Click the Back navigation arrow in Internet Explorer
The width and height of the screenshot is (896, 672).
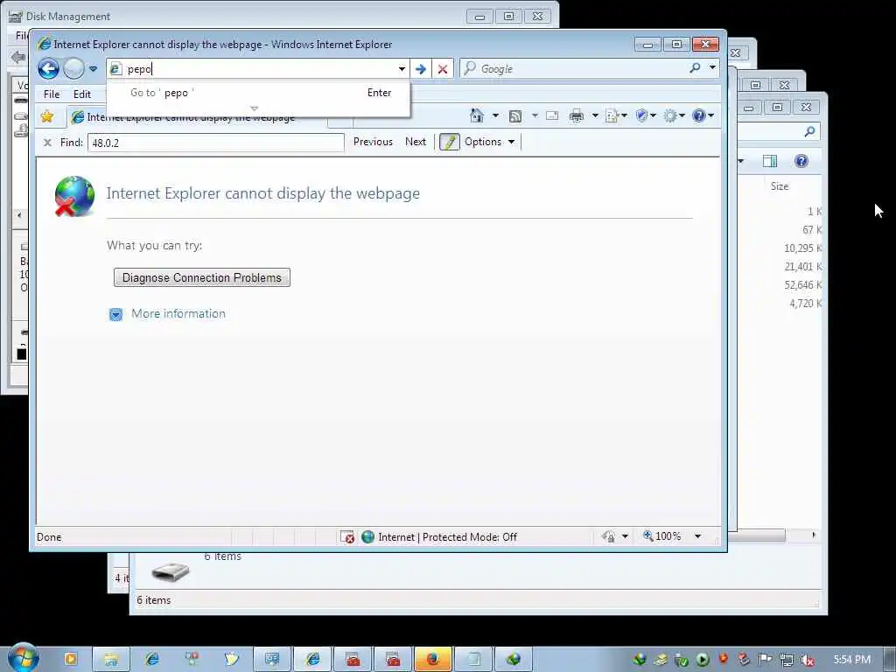click(x=49, y=69)
